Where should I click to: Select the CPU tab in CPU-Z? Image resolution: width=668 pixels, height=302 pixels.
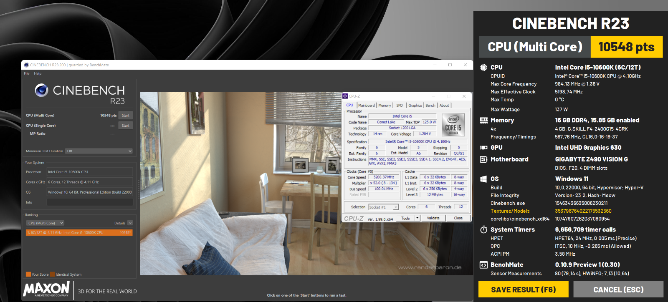coord(350,106)
